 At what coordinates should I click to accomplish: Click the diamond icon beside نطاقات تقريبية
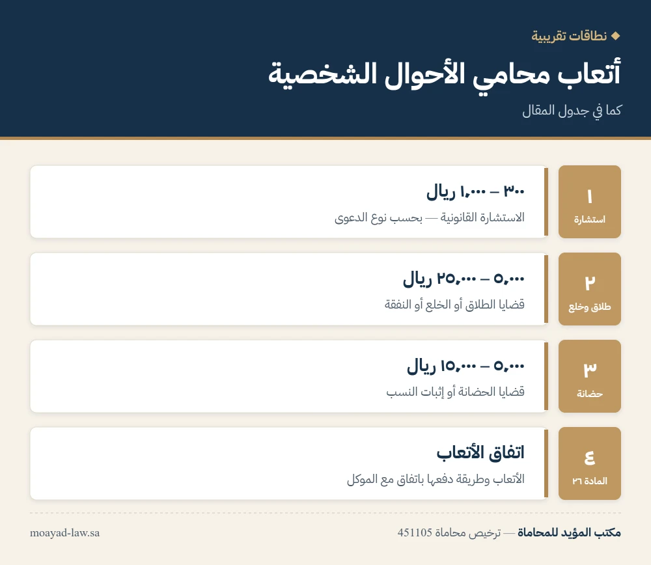pos(616,36)
